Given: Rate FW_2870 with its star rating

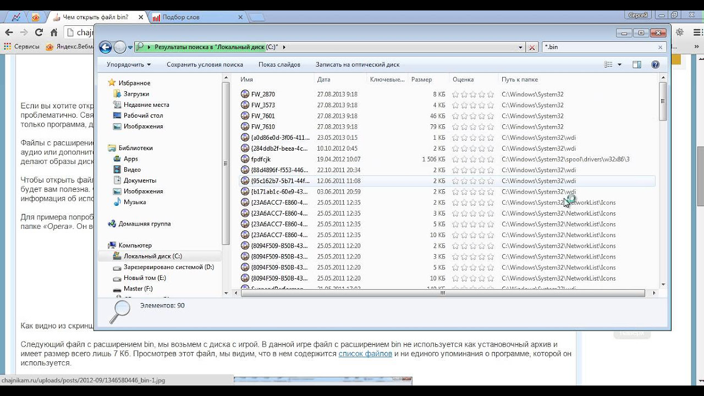Looking at the screenshot, I should pyautogui.click(x=473, y=94).
